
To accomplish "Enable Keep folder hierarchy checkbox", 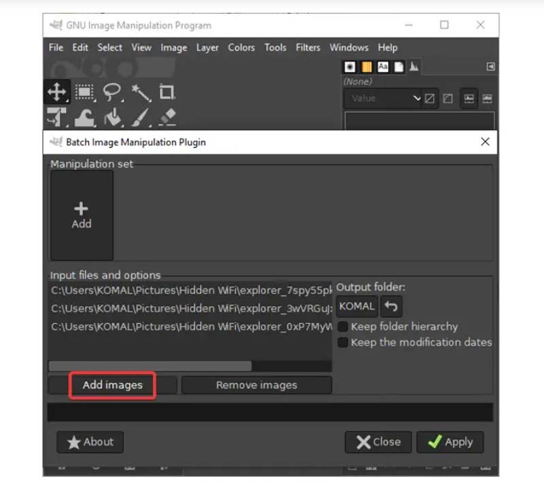I will coord(343,327).
